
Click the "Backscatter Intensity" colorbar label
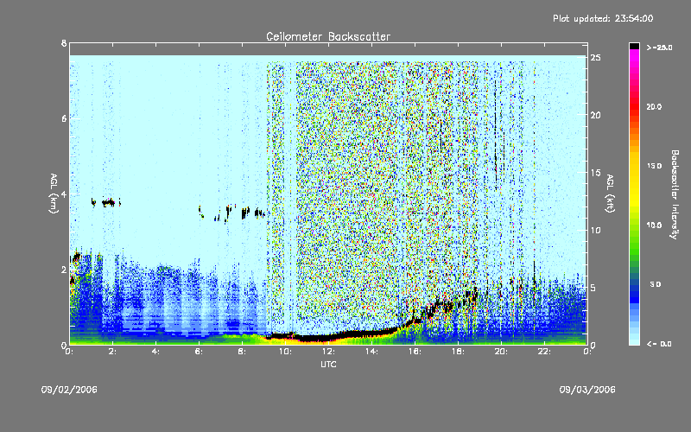(x=675, y=194)
